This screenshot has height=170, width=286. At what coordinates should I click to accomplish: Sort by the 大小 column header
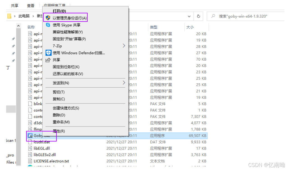pos(190,27)
